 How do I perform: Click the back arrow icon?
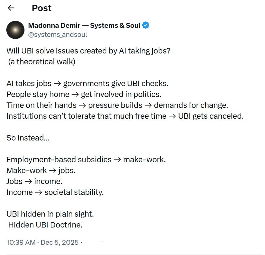click(x=11, y=8)
